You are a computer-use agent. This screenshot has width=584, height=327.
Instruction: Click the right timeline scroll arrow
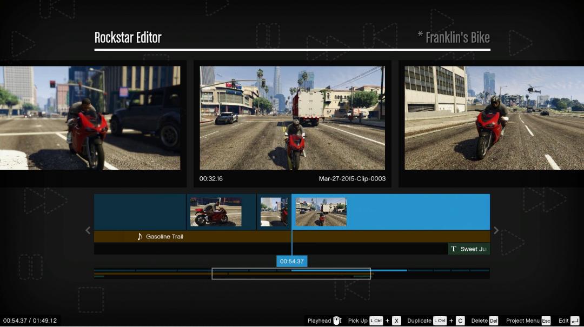point(496,231)
